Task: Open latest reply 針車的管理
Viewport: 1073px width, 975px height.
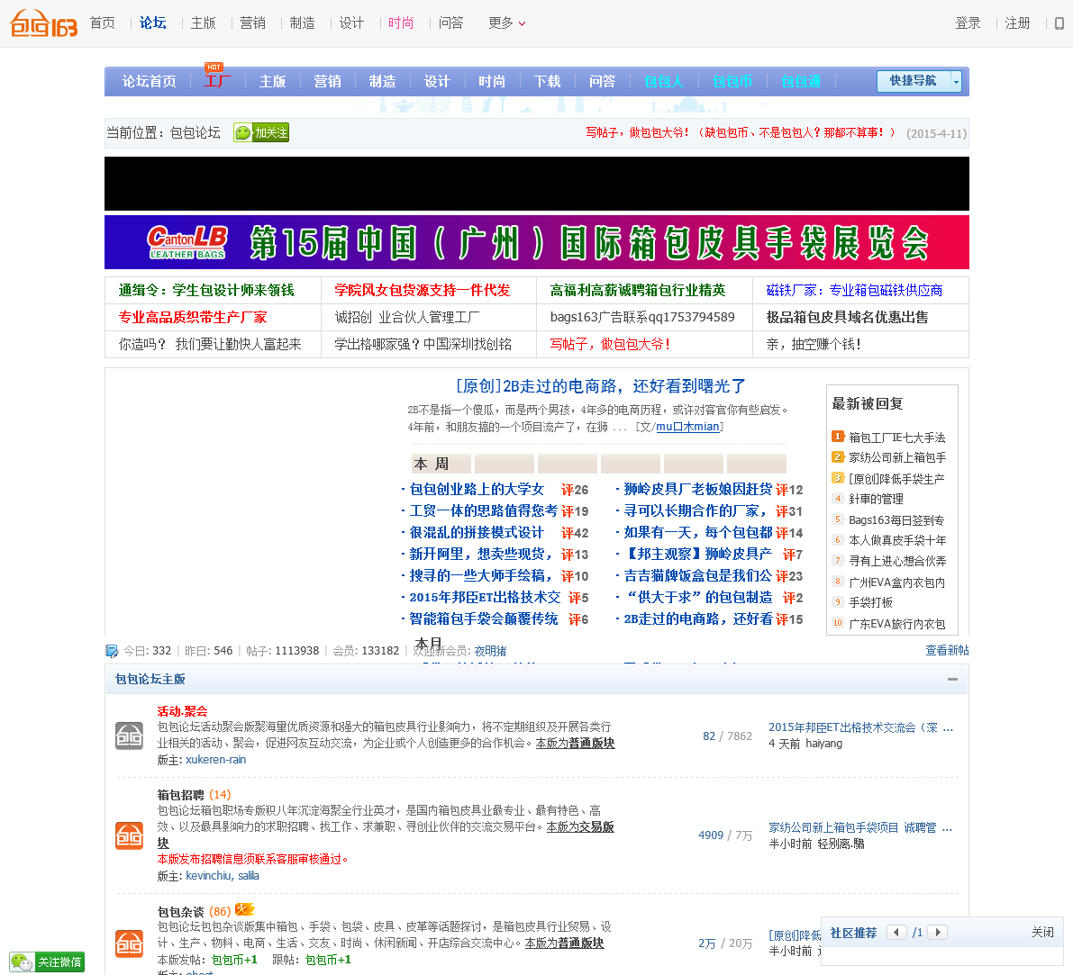Action: [876, 499]
